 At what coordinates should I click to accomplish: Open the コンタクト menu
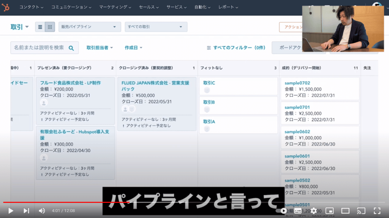tap(31, 7)
